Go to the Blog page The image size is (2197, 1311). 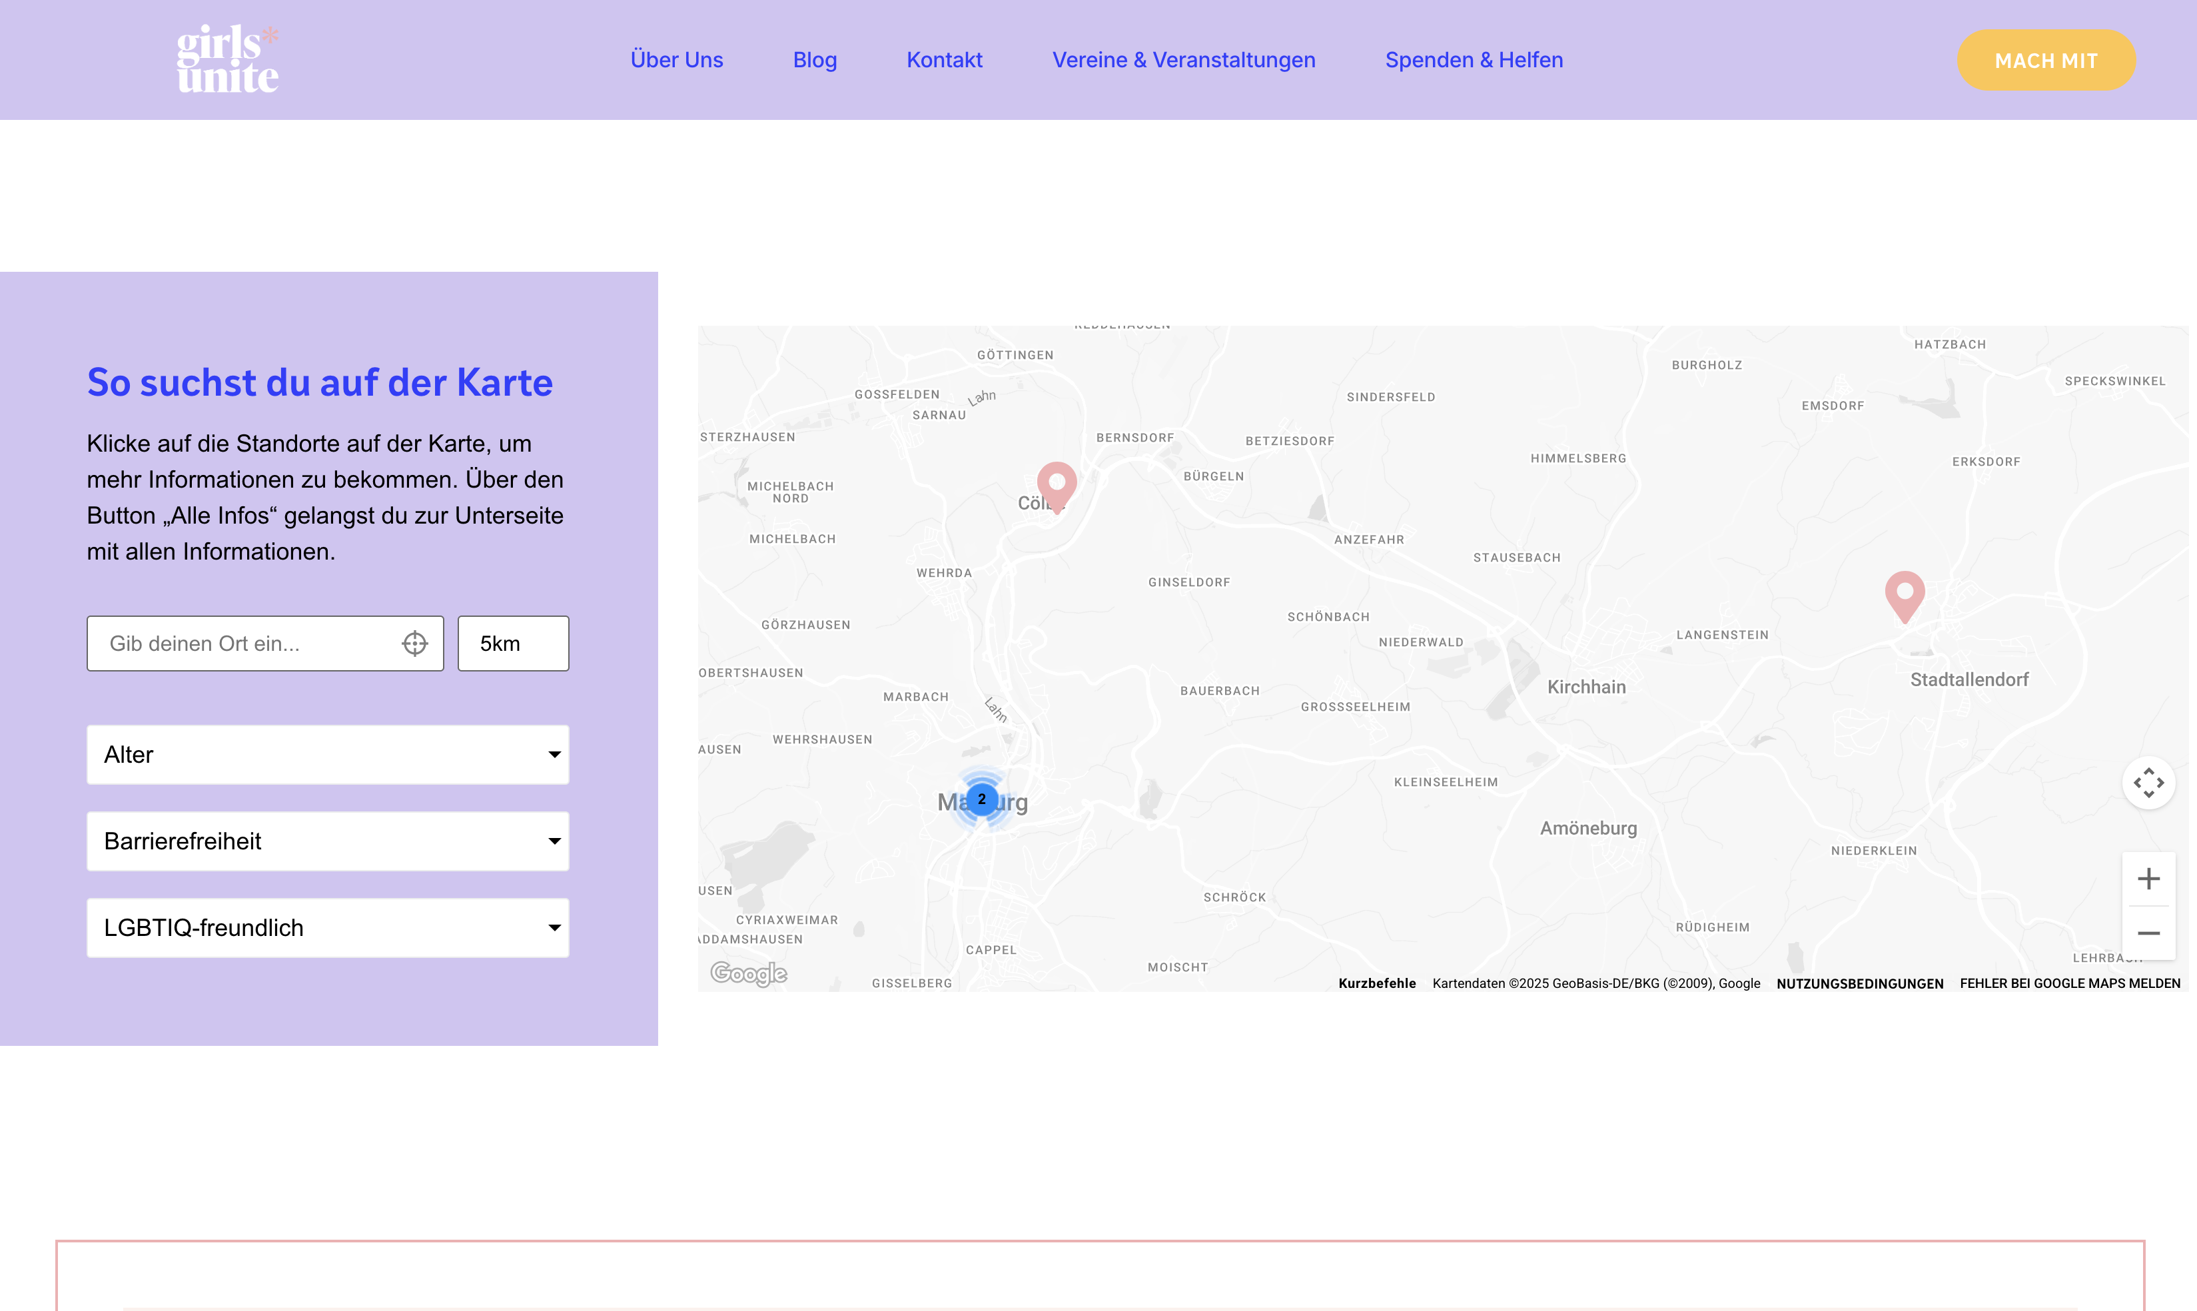pos(815,60)
